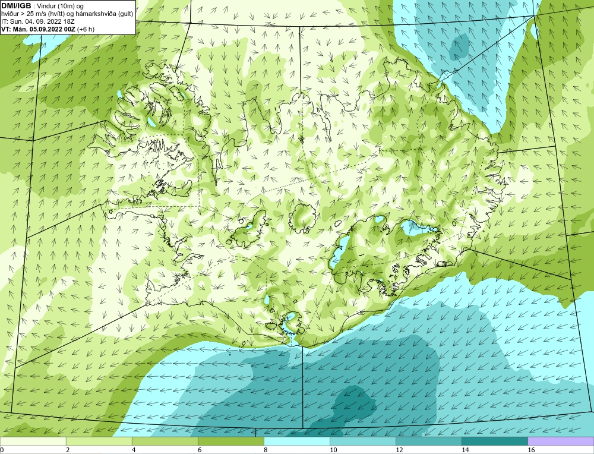Click the light teal 10–12 m/s legend swatch
Viewport: 594px width, 454px height.
coord(363,442)
